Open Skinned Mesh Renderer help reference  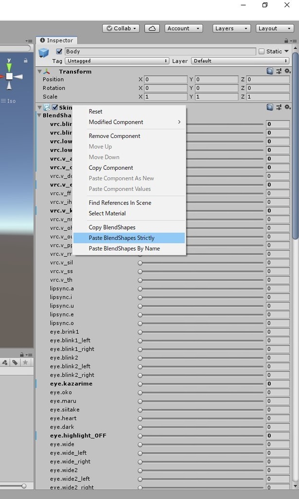click(270, 107)
